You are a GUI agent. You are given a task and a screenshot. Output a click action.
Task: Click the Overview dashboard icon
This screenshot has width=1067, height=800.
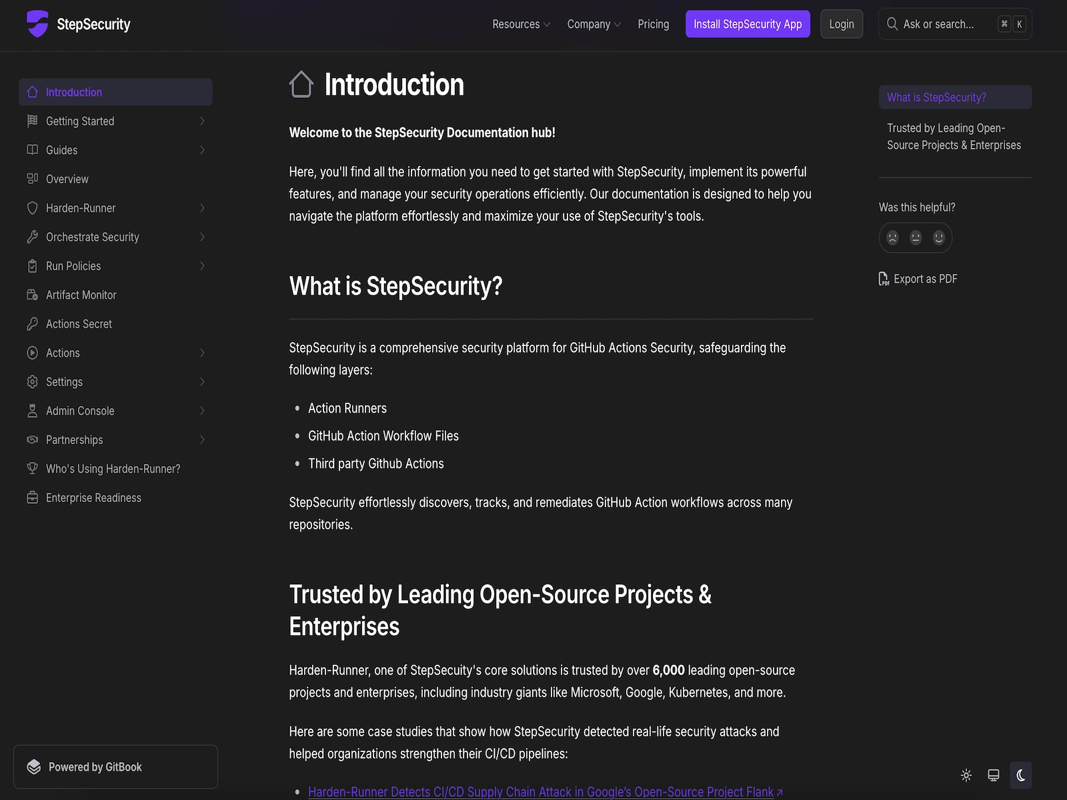pos(32,179)
